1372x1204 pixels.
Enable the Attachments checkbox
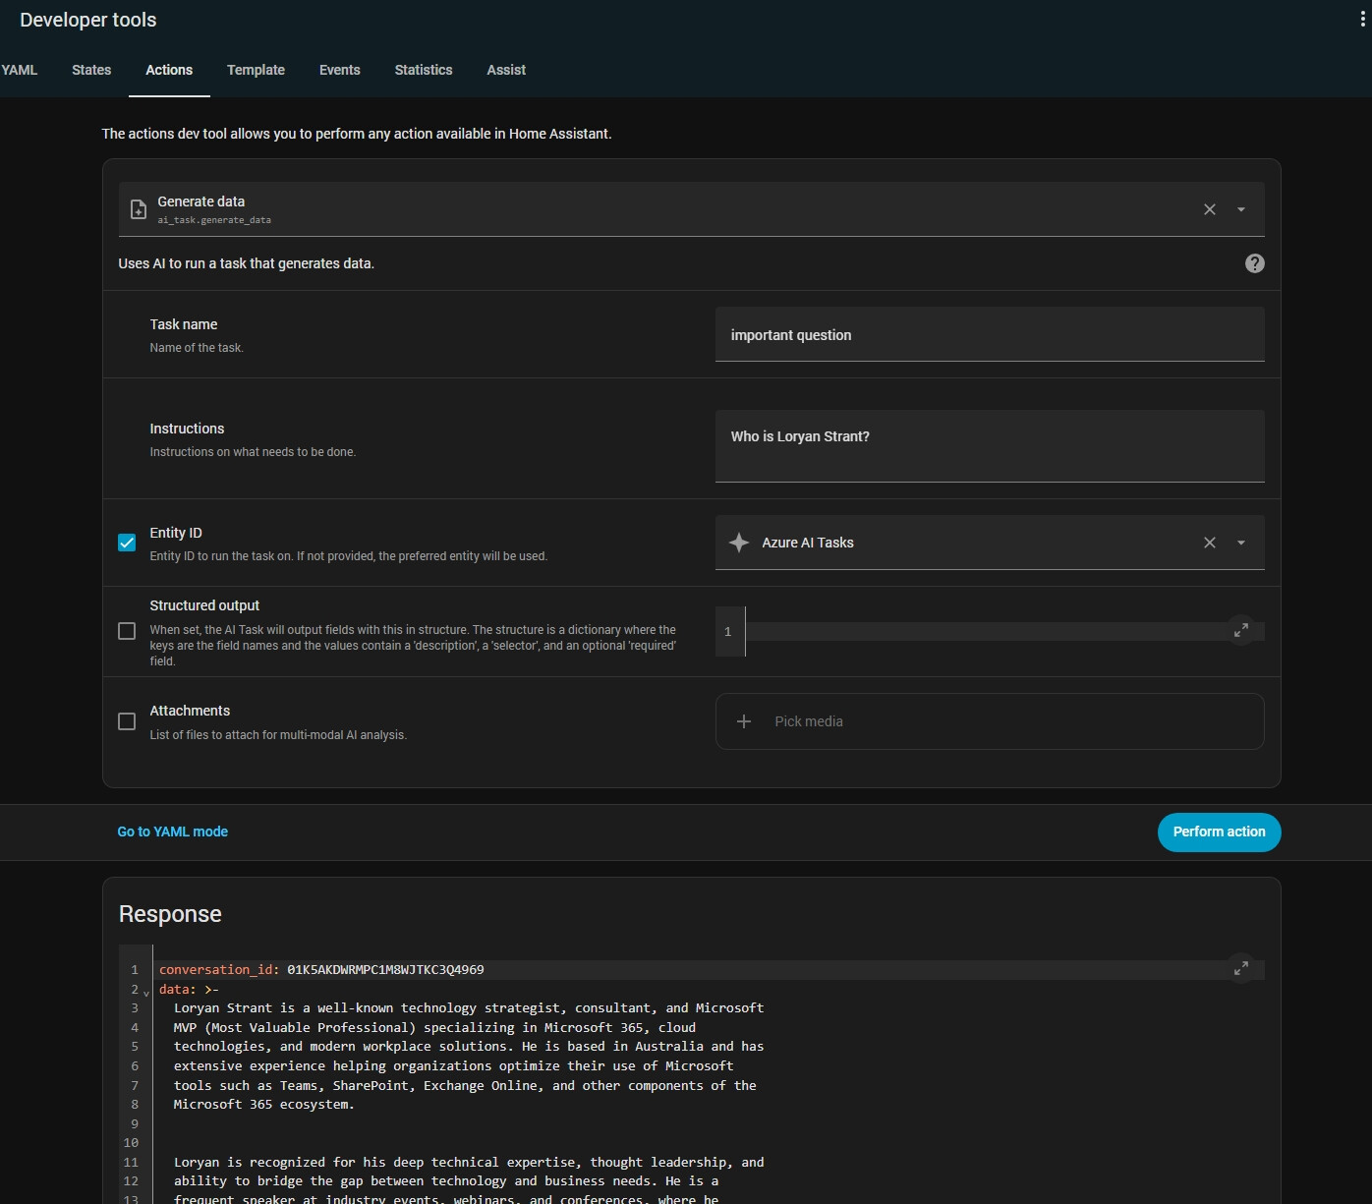pos(127,721)
